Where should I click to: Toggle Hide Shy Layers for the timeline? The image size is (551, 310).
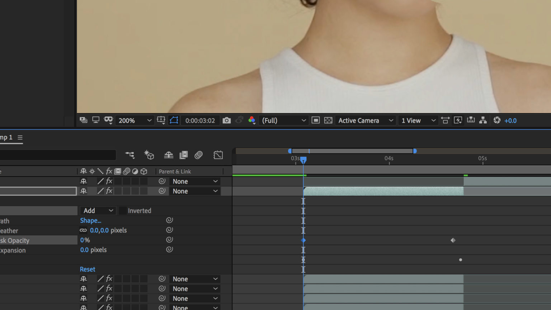pos(169,155)
